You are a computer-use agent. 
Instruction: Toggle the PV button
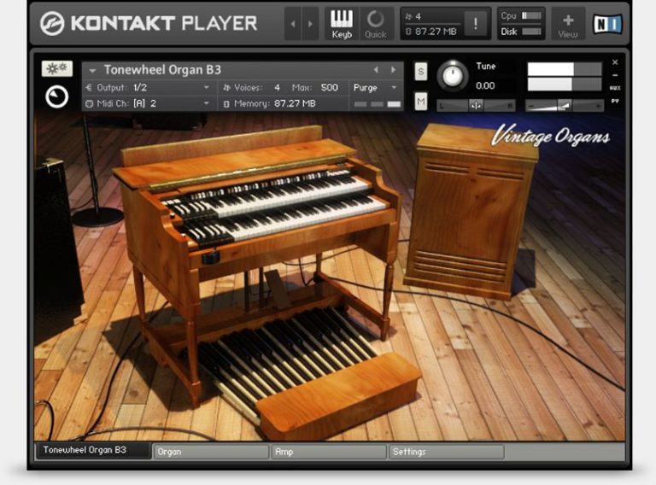coord(615,101)
